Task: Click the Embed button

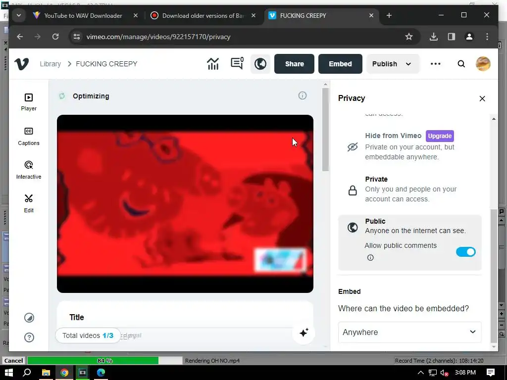Action: (x=340, y=64)
